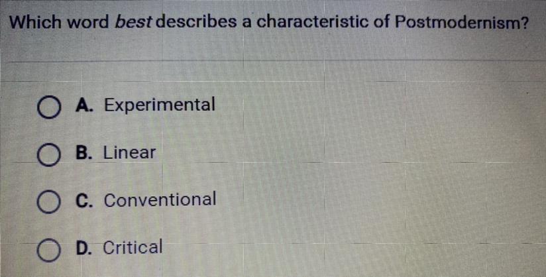Click the bold letter D.
546x277 pixels.
pos(83,247)
